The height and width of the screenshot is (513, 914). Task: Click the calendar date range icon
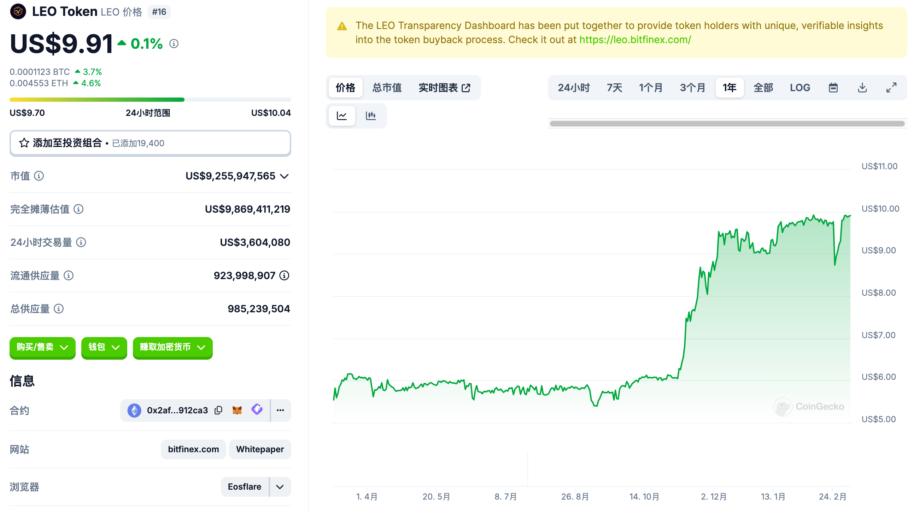tap(833, 88)
